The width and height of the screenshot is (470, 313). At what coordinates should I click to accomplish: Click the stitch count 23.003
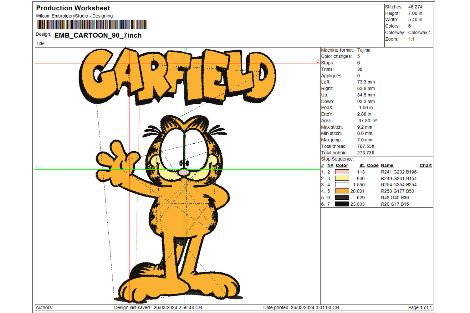(357, 204)
